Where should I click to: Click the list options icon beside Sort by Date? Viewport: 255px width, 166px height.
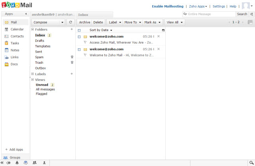163,30
